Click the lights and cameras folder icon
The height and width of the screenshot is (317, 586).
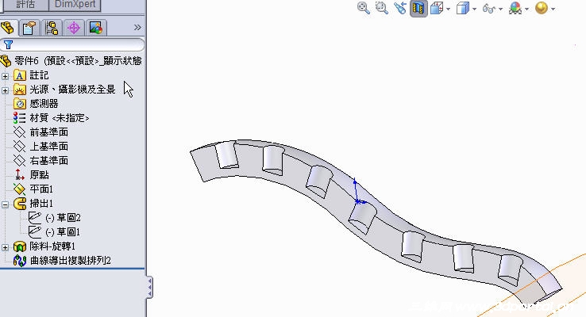coord(20,90)
